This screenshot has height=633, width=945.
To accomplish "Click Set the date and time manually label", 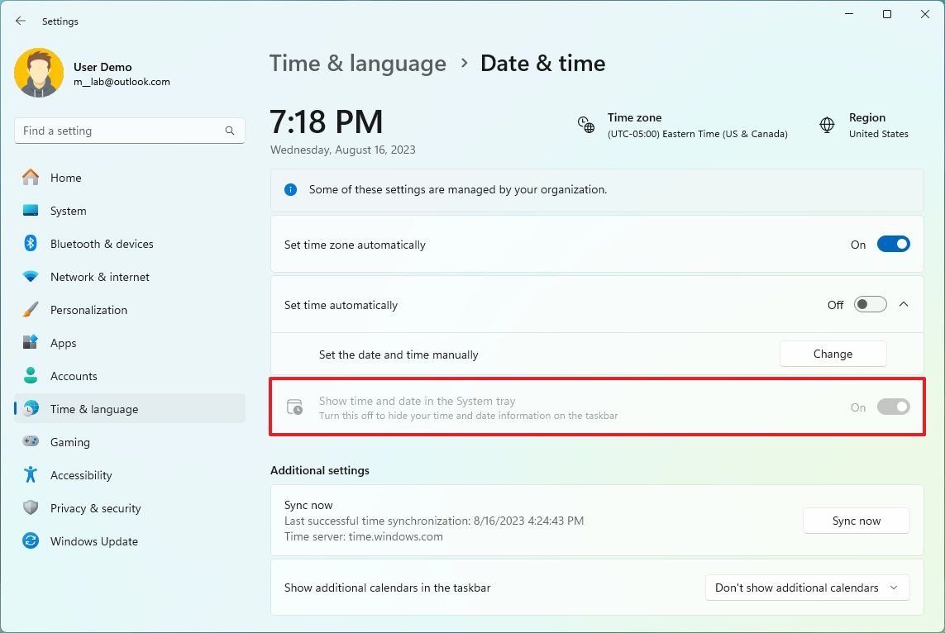I will 399,355.
